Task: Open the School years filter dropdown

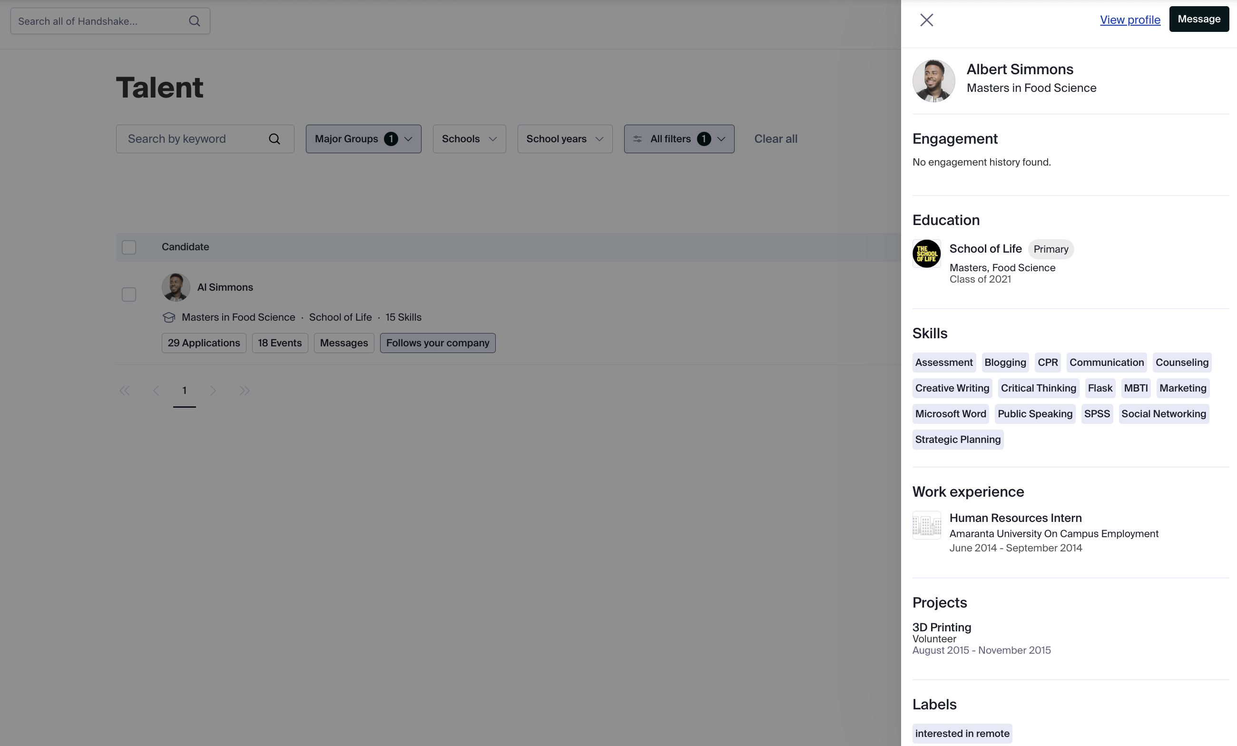Action: [x=565, y=139]
